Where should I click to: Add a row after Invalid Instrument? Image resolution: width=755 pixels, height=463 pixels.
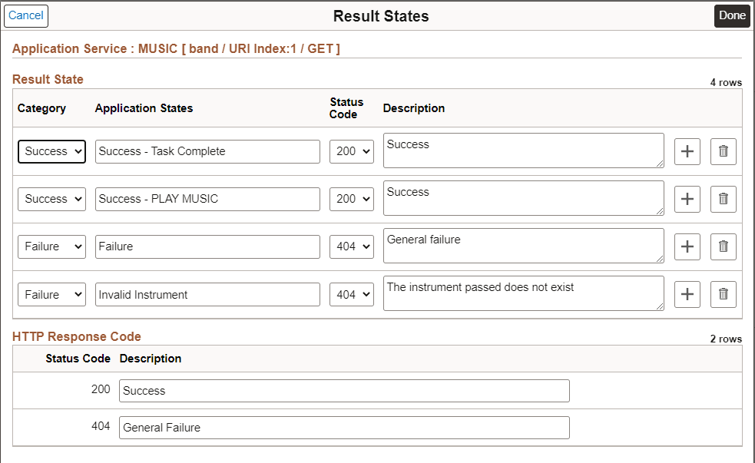[687, 293]
